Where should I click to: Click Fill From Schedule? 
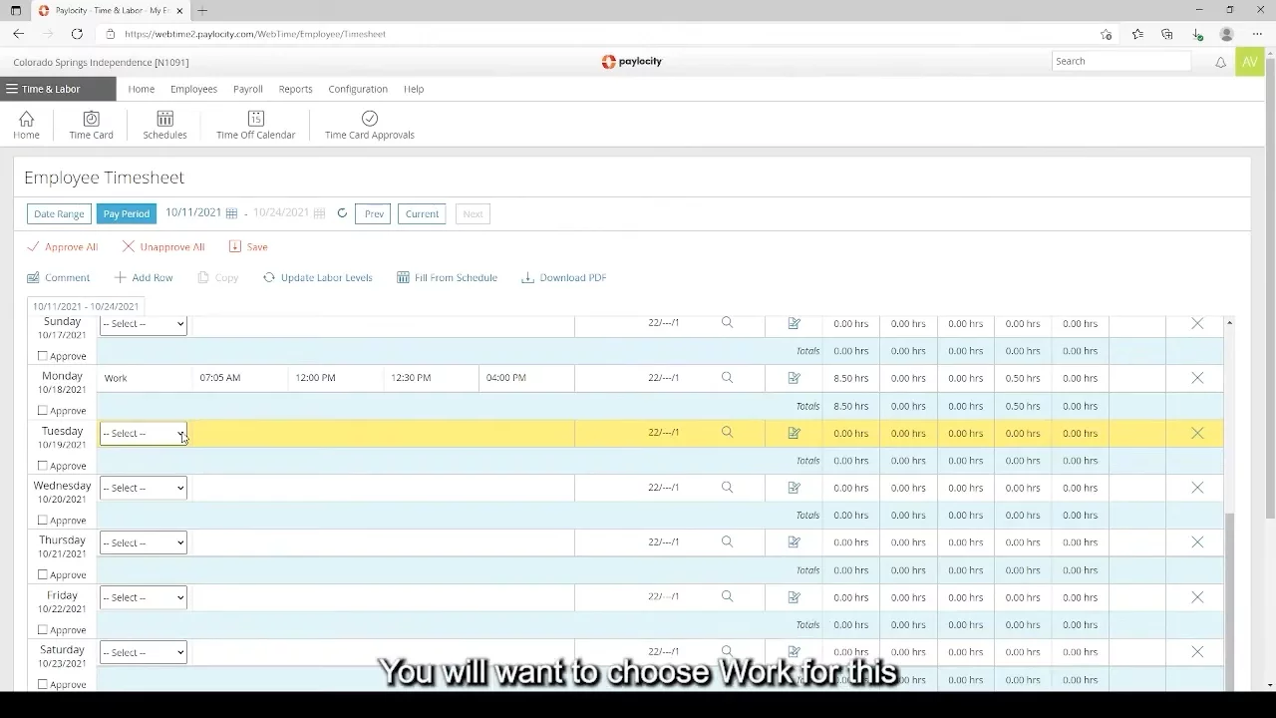tap(447, 277)
